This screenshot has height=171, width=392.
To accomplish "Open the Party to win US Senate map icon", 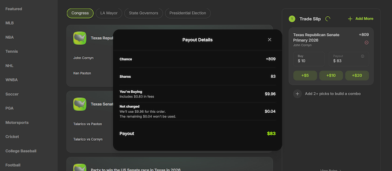I will [80, 167].
